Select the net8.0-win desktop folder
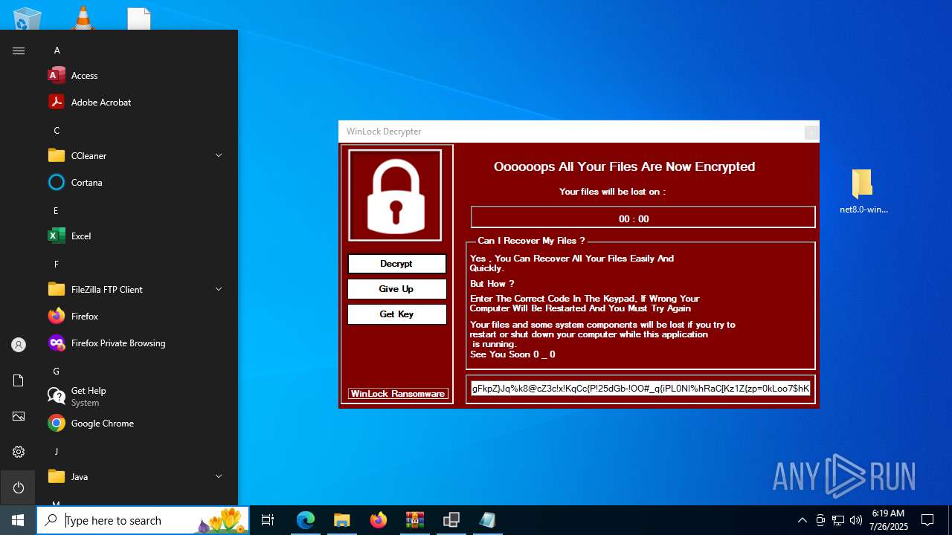 click(x=863, y=191)
